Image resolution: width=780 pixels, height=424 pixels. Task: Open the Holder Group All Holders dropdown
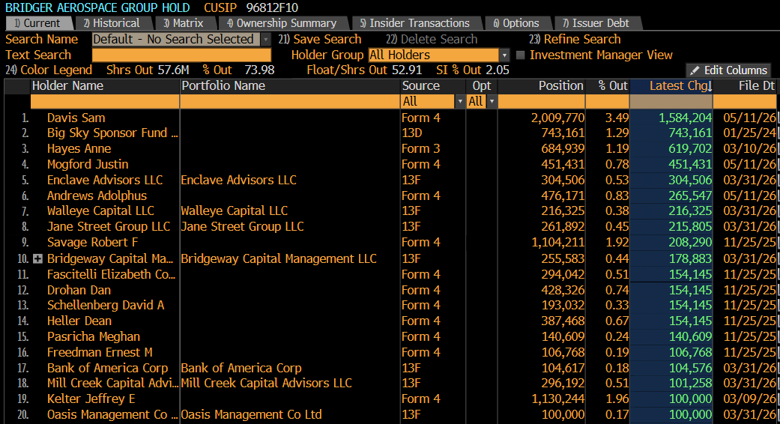pos(504,55)
